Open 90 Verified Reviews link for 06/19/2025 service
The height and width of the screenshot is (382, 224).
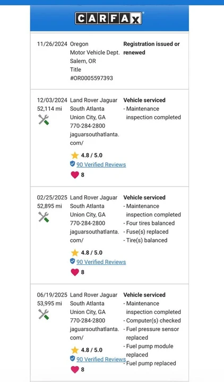101,359
